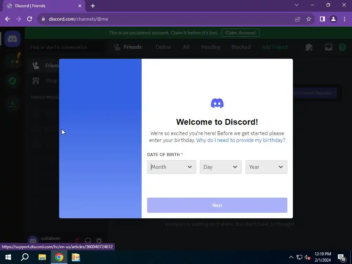Open the tab search chevron in title bar
Image resolution: width=352 pixels, height=264 pixels.
pos(297,5)
